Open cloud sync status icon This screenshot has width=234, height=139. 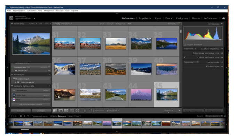coord(224,18)
